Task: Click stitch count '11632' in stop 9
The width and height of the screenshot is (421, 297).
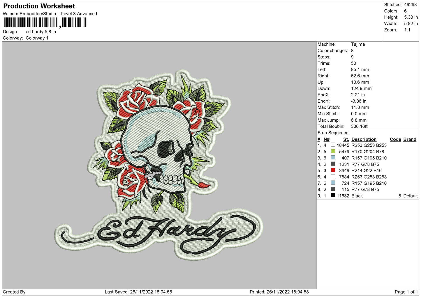Action: coord(343,196)
